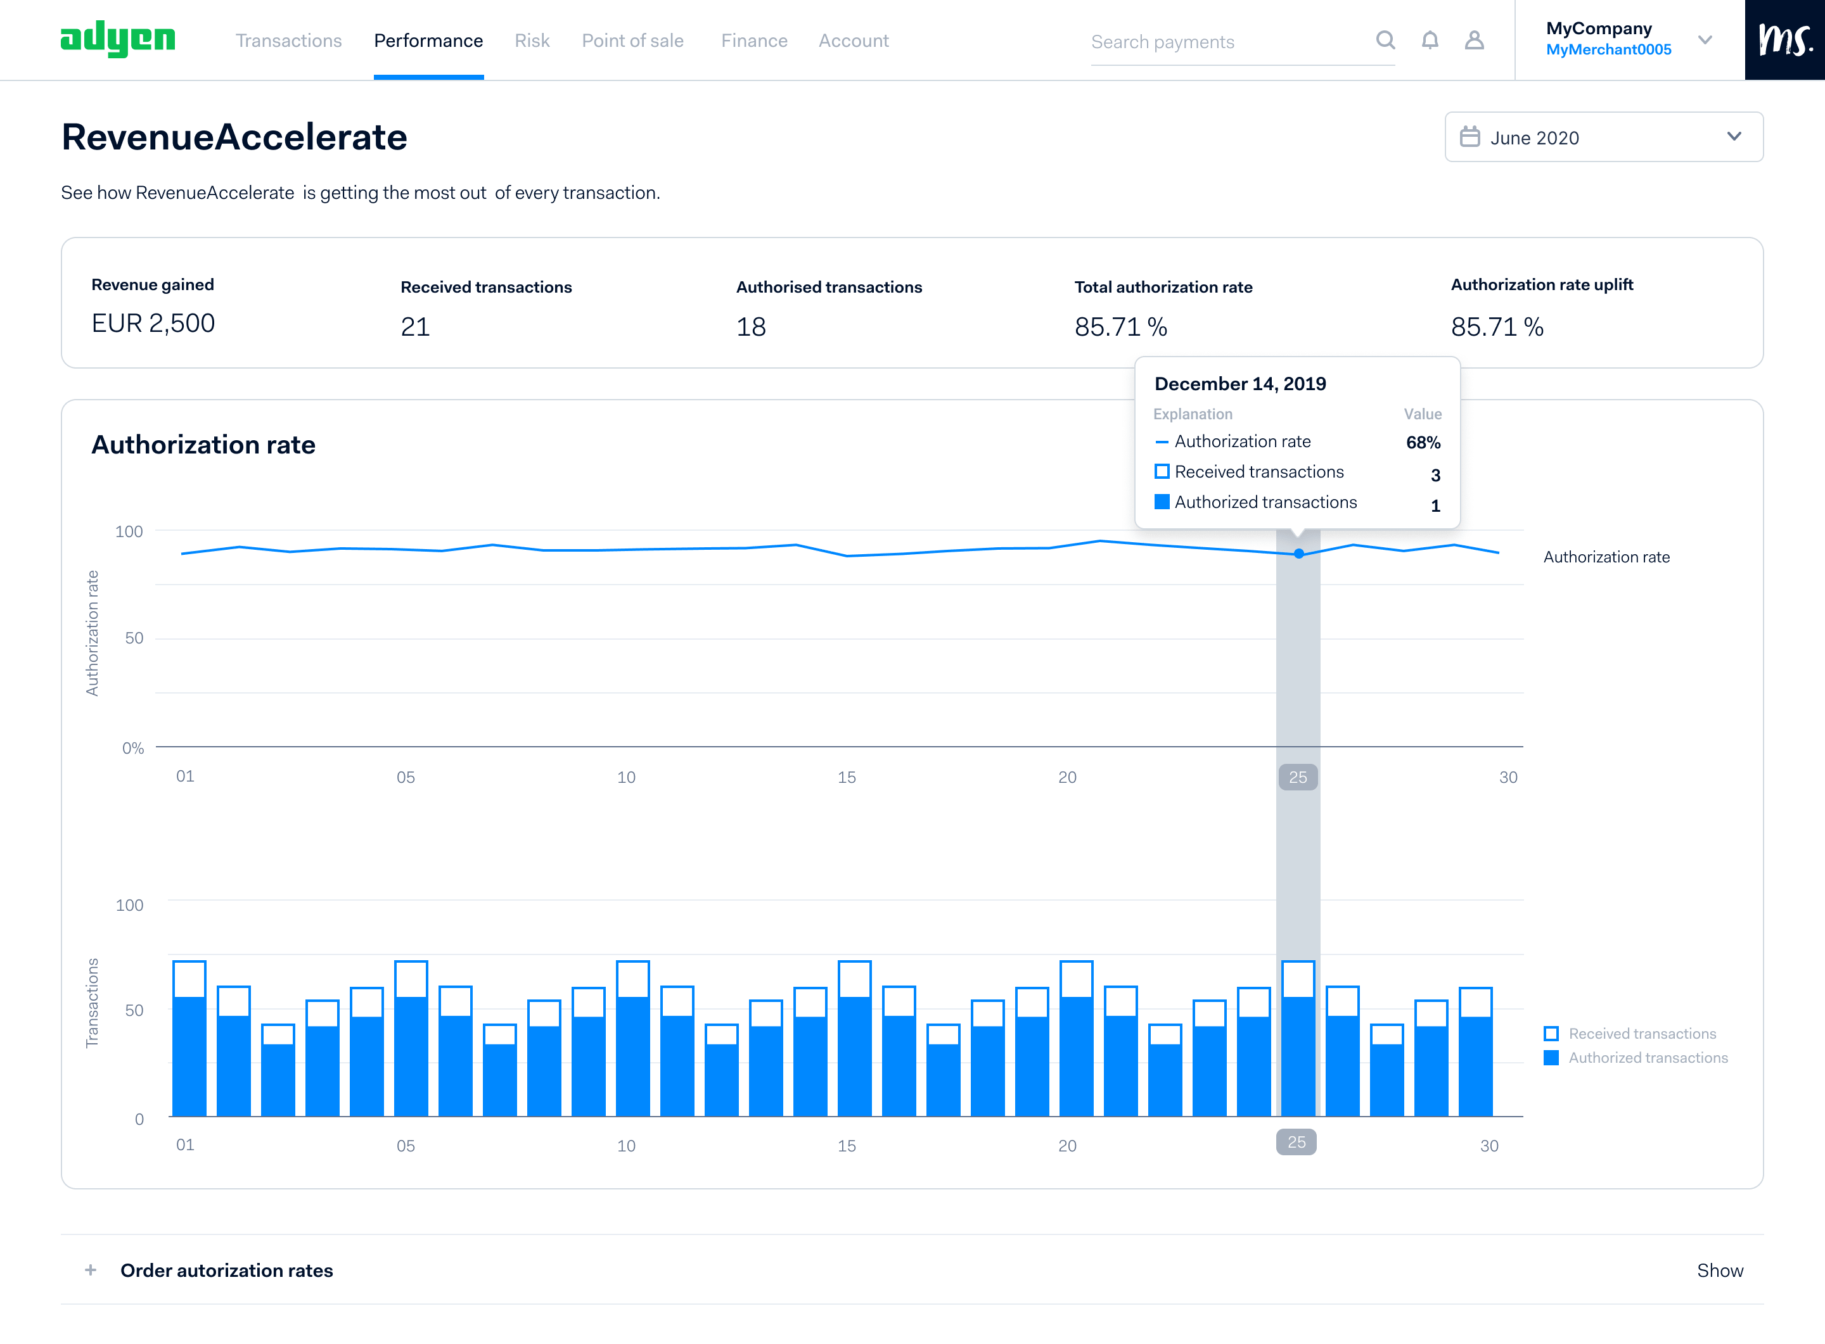Open the Account tab
Image resolution: width=1825 pixels, height=1344 pixels.
click(x=854, y=41)
